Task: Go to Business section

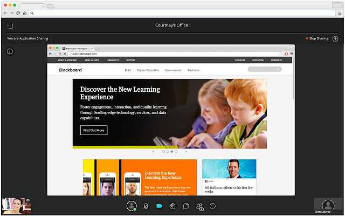Action: tap(193, 70)
